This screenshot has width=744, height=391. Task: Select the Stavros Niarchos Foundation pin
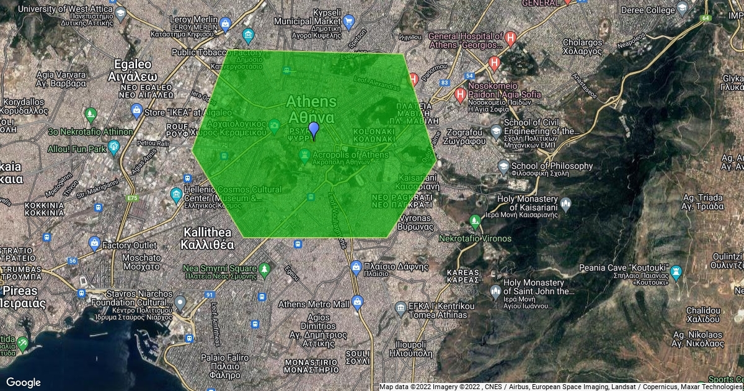click(180, 302)
